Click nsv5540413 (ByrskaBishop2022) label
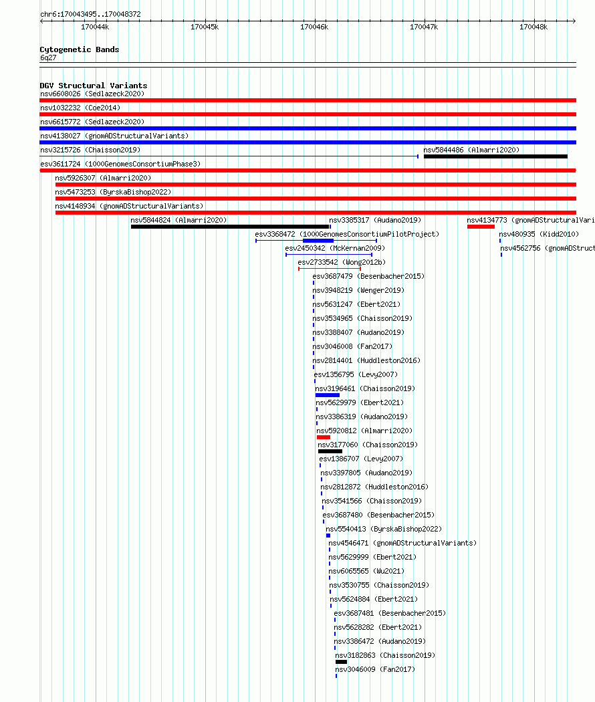Viewport: 595px width, 702px height. click(x=384, y=530)
